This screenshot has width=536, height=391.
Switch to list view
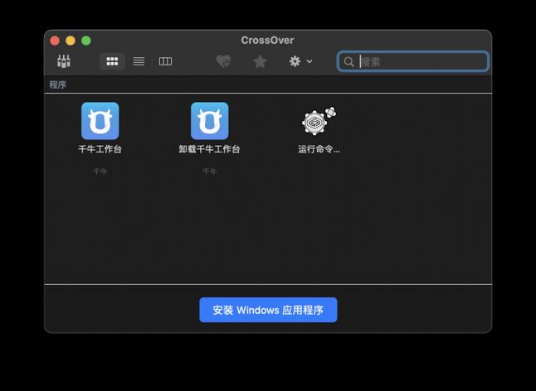pos(139,61)
